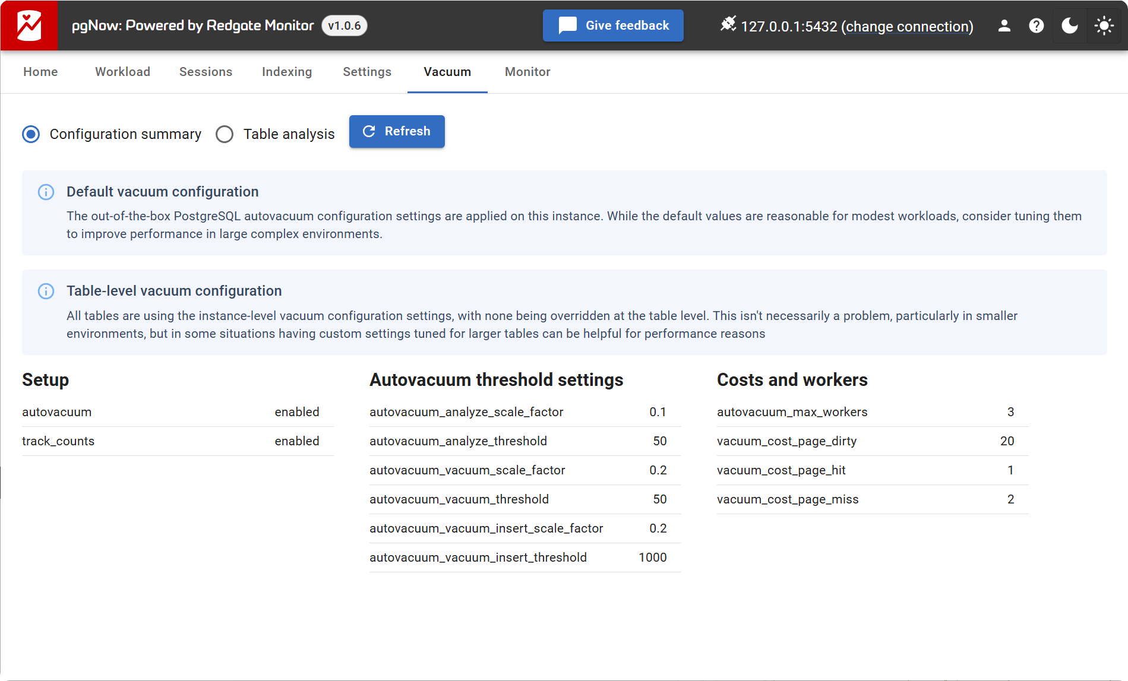Screen dimensions: 1128x681
Task: Click autovacuum_analyze_threshold label
Action: (x=459, y=441)
